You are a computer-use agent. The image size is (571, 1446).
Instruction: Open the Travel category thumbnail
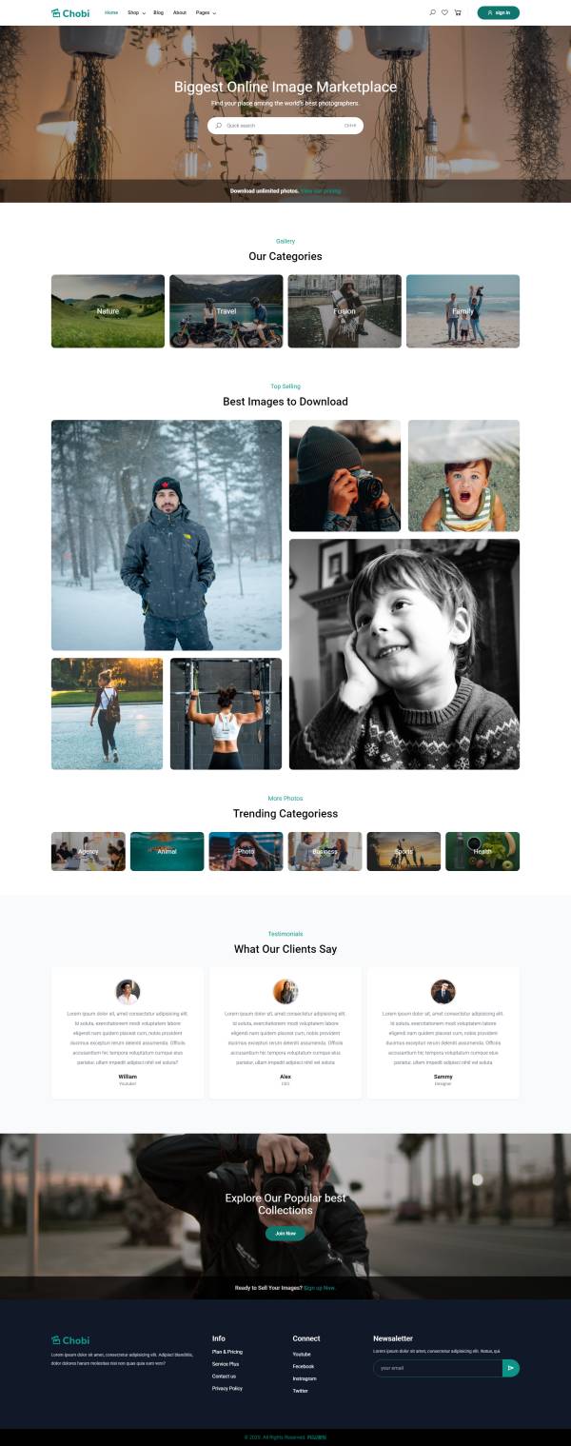pos(226,311)
